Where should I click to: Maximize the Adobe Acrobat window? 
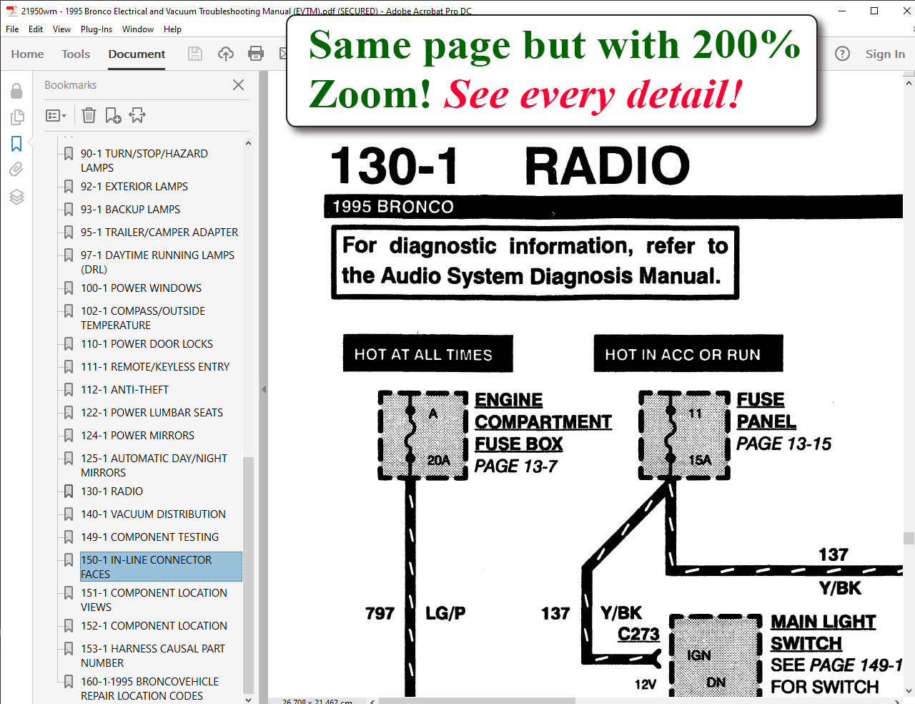click(x=874, y=11)
